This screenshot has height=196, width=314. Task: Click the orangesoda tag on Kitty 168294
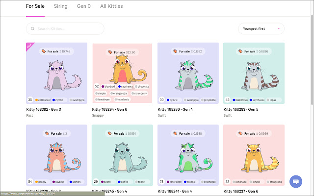tap(119, 94)
